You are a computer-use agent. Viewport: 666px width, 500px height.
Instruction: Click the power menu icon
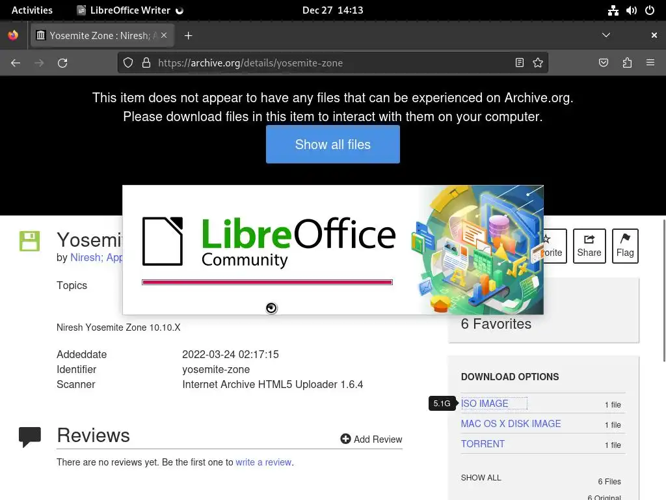[650, 10]
